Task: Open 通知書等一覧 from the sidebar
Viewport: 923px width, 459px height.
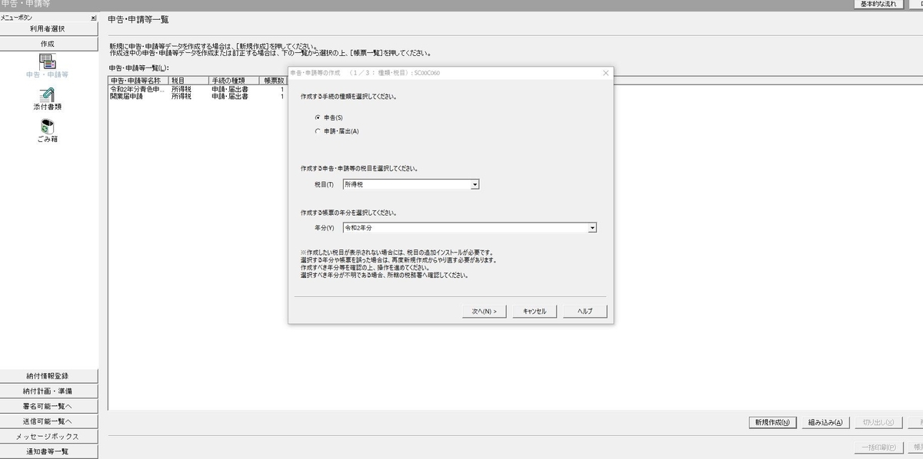Action: (x=51, y=452)
